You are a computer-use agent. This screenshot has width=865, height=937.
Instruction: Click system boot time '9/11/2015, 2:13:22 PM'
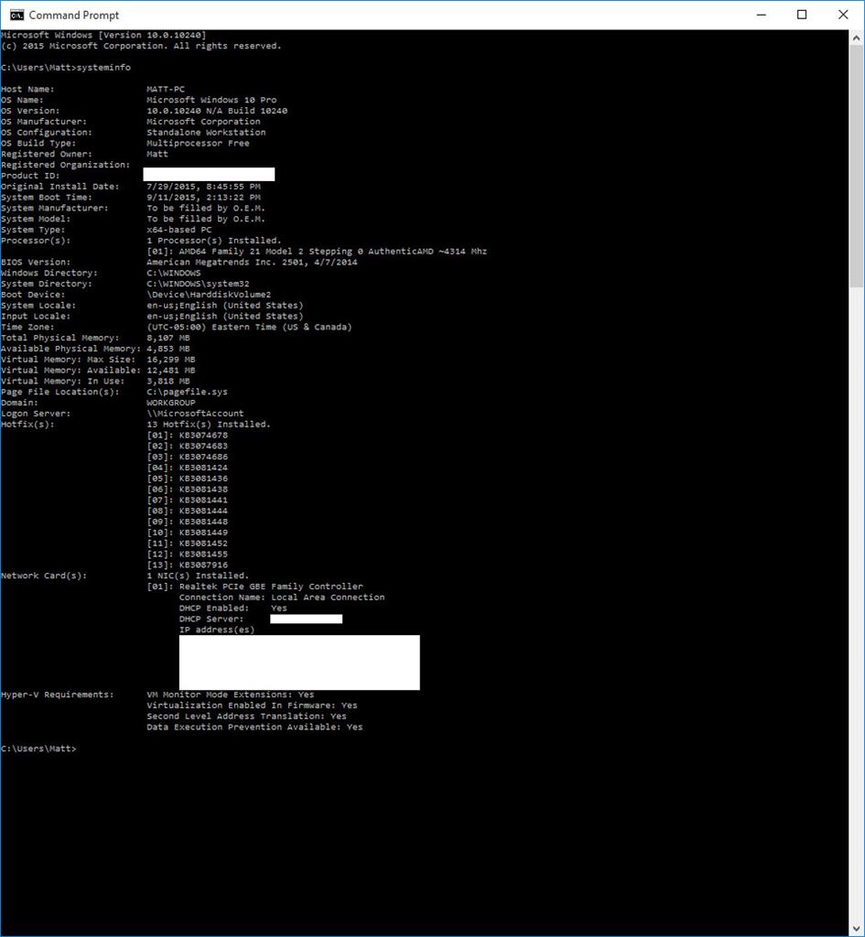[x=203, y=198]
